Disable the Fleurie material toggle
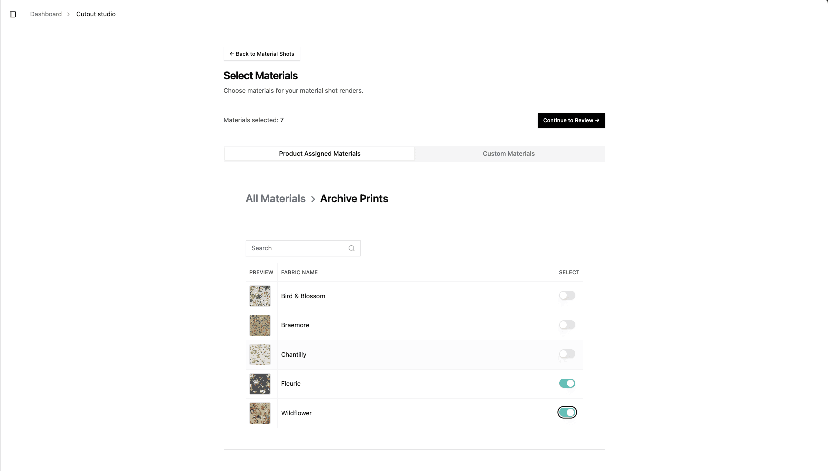 coord(566,383)
